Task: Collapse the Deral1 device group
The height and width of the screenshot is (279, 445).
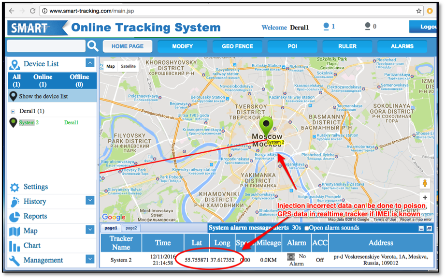Action: pyautogui.click(x=13, y=111)
